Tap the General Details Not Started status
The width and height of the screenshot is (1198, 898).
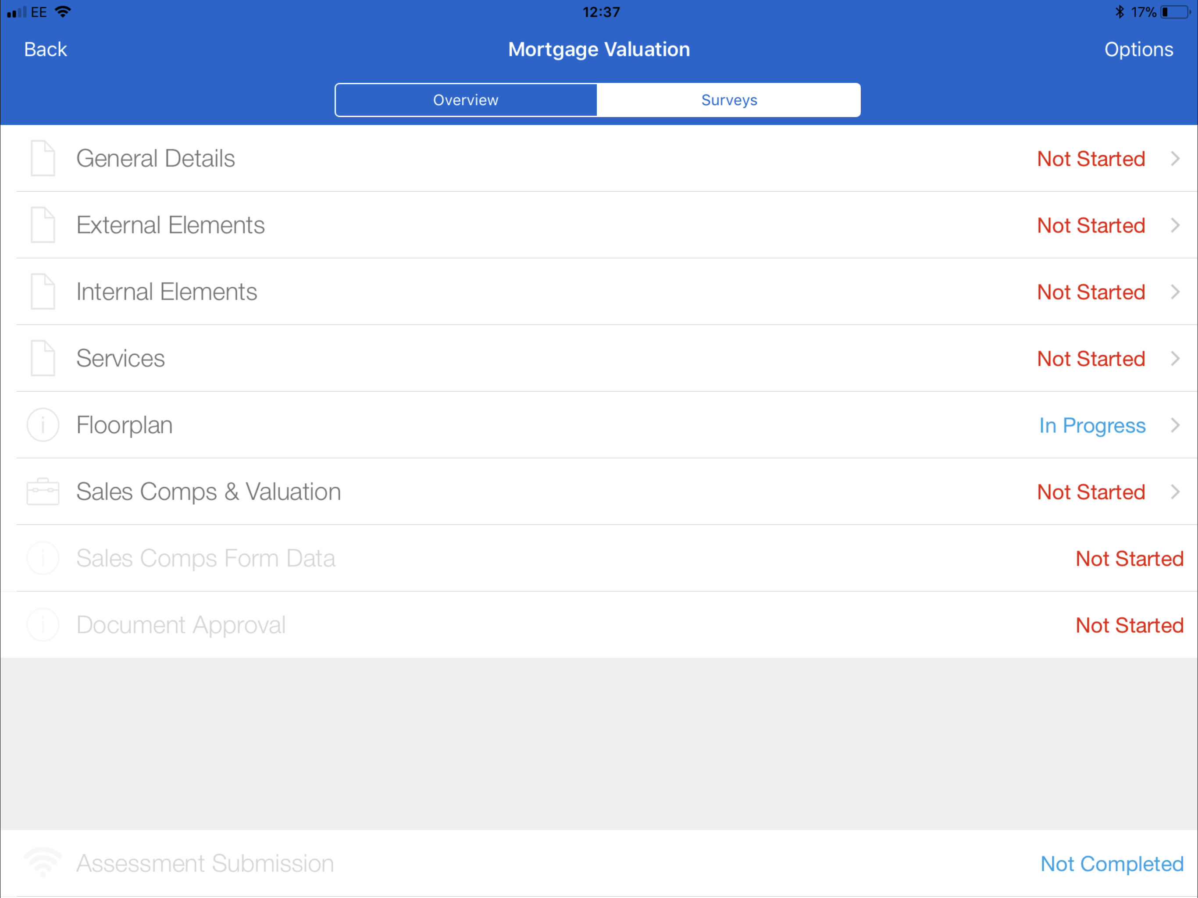point(1091,159)
